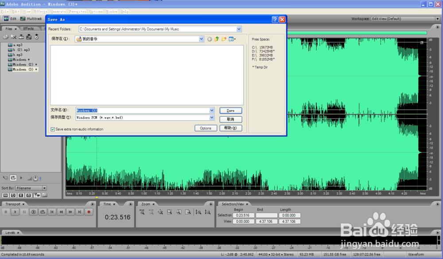Click the Fast Forward button in Transport panel
The width and height of the screenshot is (443, 259).
[x=70, y=212]
